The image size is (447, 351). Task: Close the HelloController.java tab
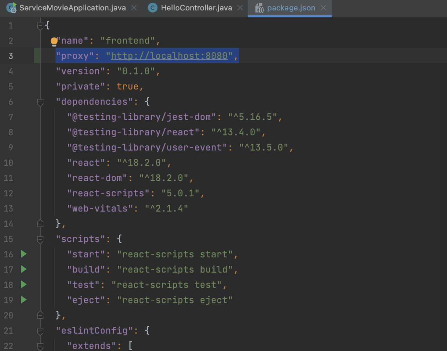pyautogui.click(x=240, y=8)
